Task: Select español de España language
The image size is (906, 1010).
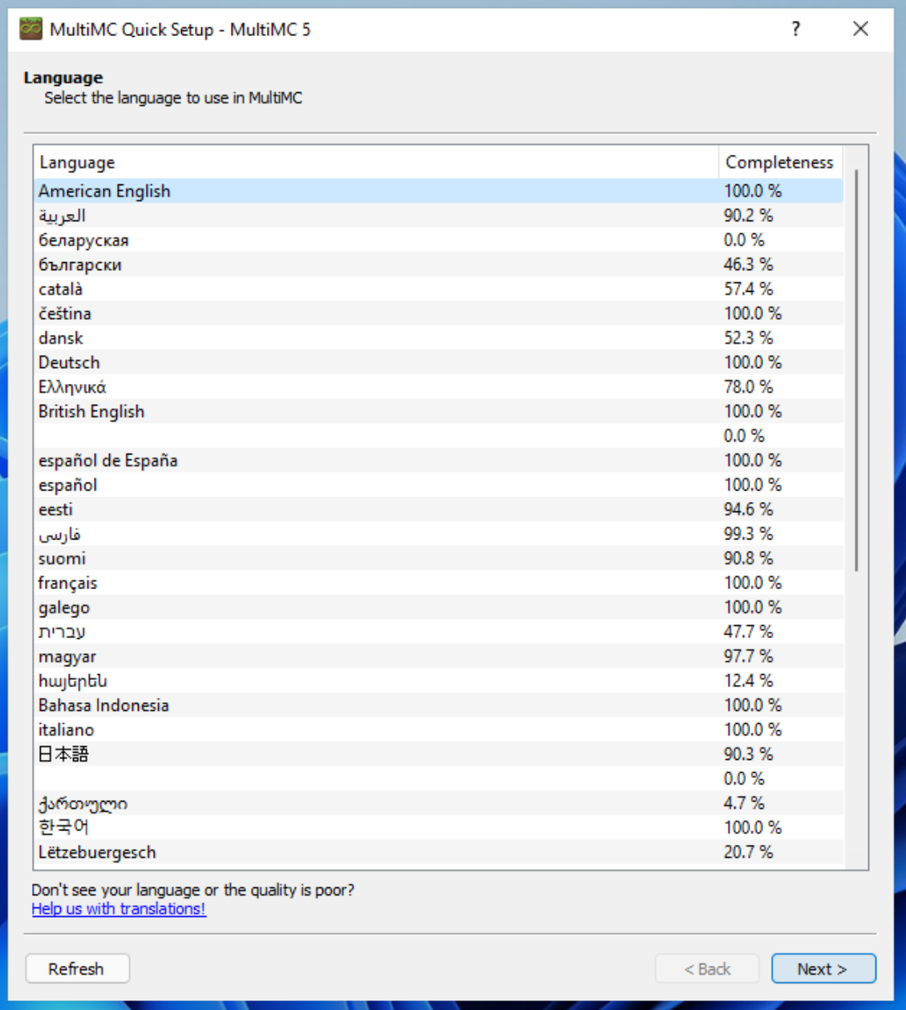Action: coord(107,460)
